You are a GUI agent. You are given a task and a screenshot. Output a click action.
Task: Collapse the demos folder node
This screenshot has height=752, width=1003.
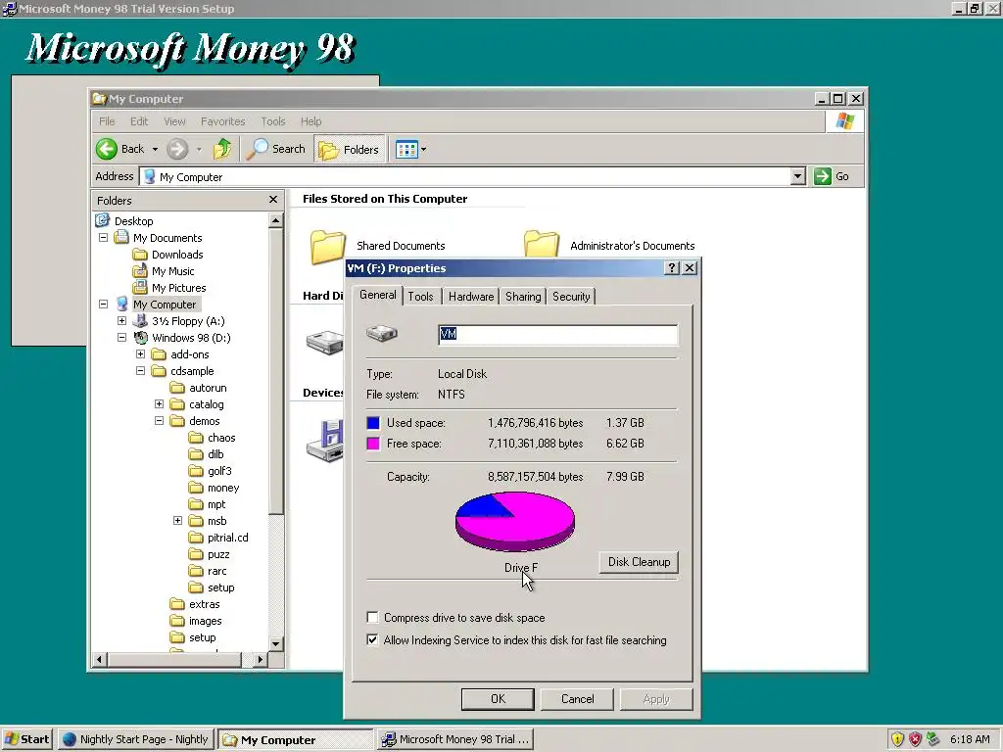coord(159,420)
